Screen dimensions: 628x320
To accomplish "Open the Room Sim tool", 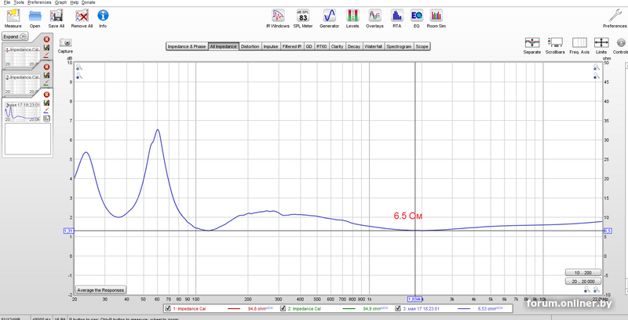I will click(436, 16).
